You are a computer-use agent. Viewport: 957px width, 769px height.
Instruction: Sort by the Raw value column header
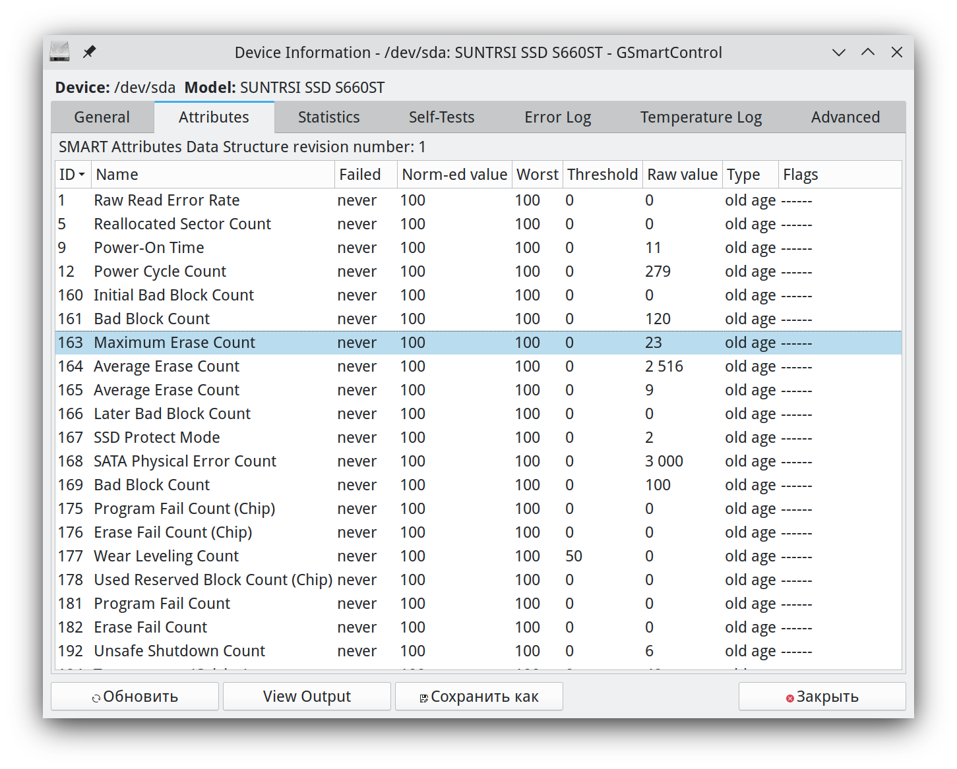(683, 175)
